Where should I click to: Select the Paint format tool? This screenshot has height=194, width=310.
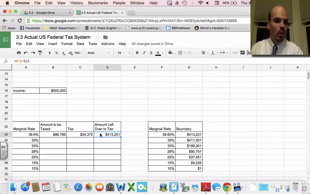[40, 53]
